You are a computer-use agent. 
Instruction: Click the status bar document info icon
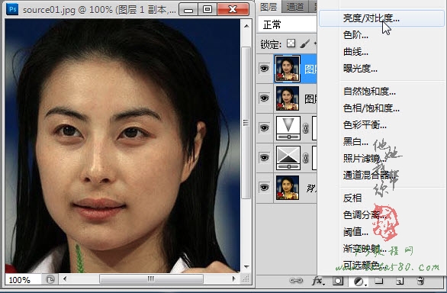tap(50, 279)
